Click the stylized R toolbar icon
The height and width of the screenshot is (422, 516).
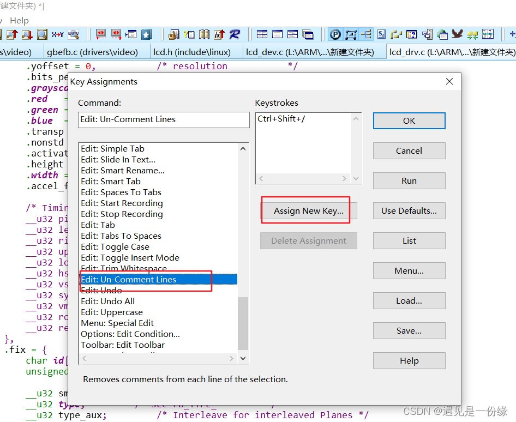click(233, 34)
